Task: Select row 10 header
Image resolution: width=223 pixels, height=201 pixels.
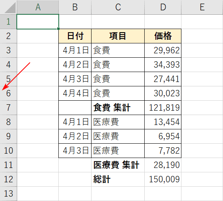Action: pos(8,150)
